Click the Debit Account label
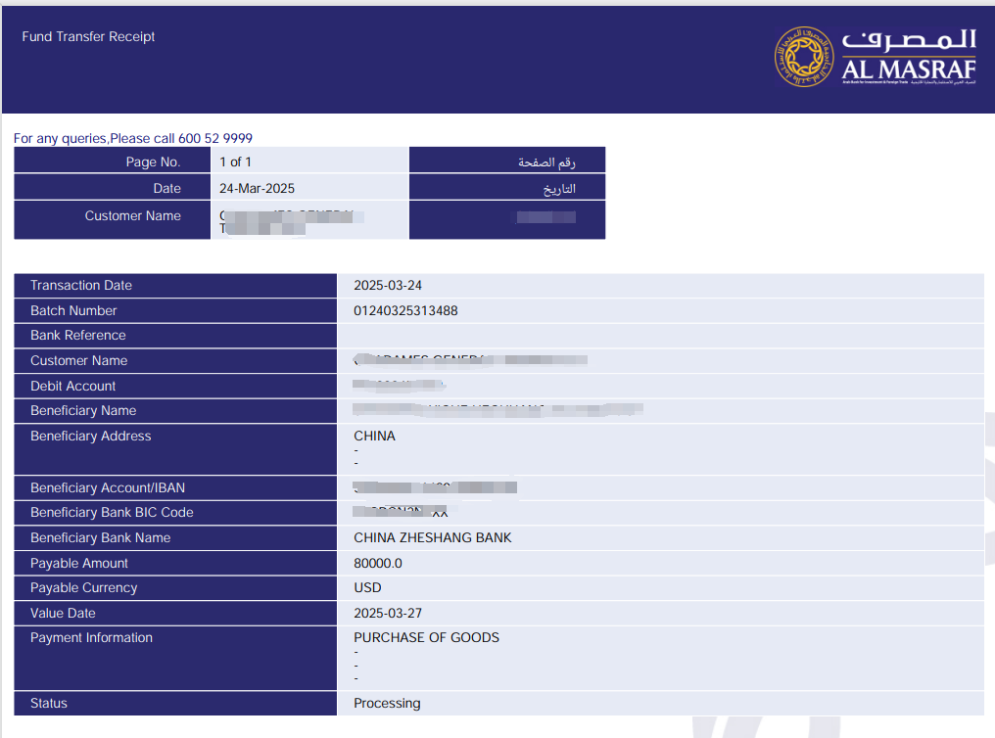 (x=73, y=387)
